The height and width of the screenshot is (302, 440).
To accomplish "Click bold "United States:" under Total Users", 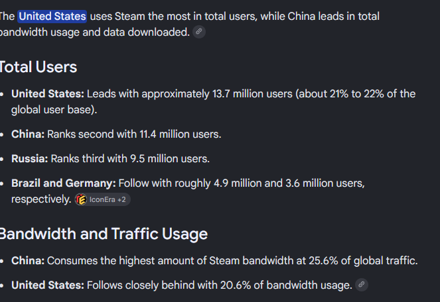I will coord(48,94).
